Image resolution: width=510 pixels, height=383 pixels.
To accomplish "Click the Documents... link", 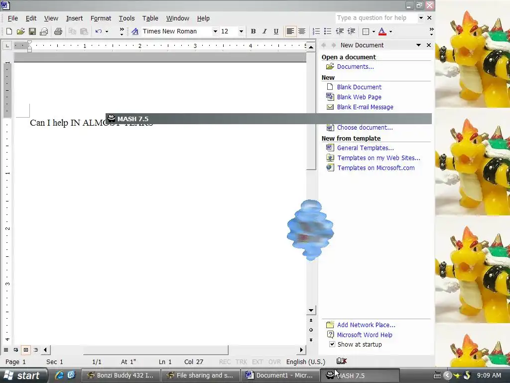I will coord(355,67).
